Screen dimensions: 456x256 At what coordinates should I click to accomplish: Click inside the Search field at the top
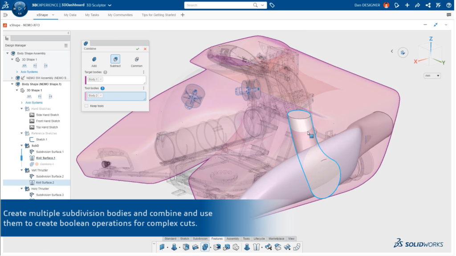[x=218, y=5]
